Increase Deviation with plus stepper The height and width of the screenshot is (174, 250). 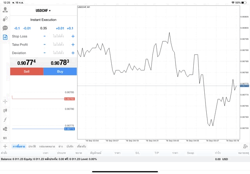pyautogui.click(x=73, y=53)
